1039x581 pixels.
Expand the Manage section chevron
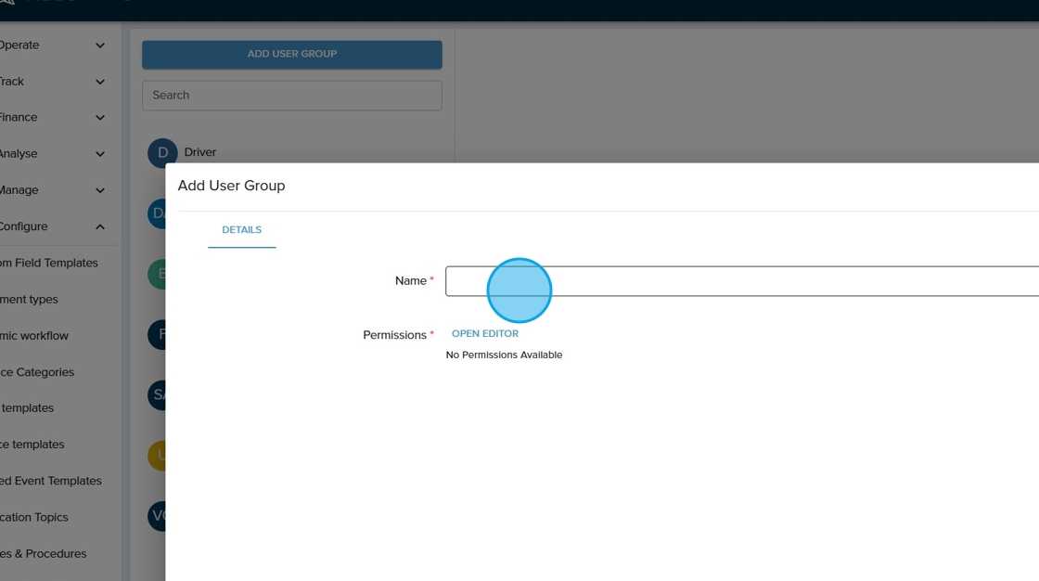click(100, 190)
